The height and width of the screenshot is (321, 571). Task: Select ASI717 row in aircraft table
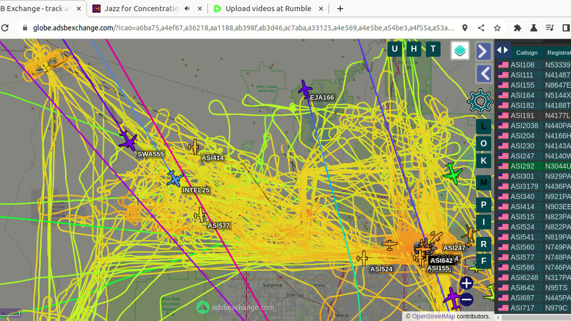point(534,308)
